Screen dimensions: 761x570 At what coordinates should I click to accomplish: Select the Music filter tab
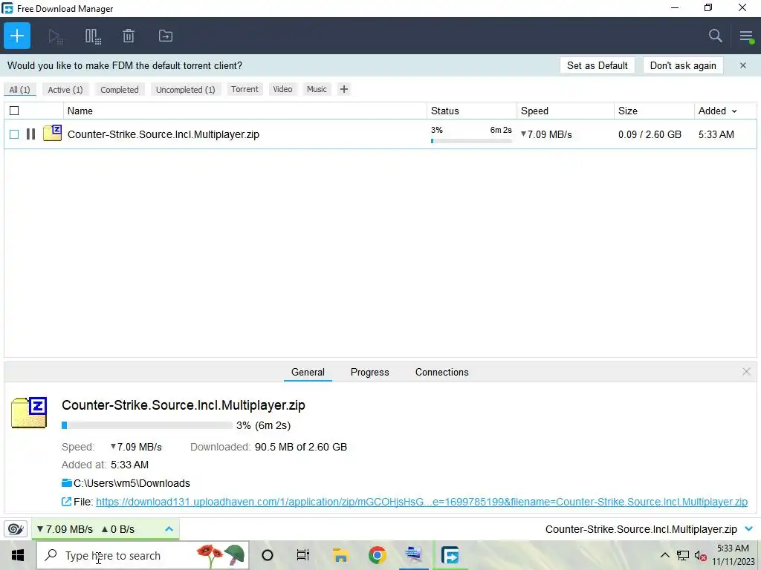pyautogui.click(x=317, y=89)
